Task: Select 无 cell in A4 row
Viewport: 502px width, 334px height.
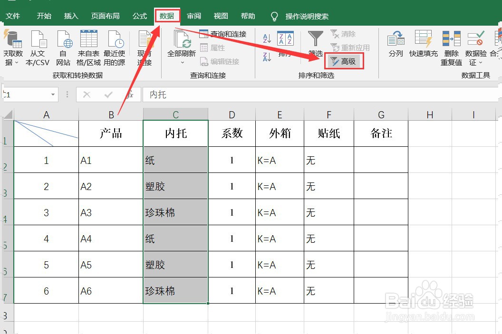Action: tap(329, 239)
